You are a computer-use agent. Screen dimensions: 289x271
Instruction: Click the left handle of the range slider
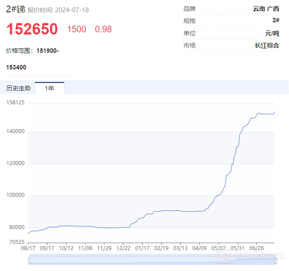coord(29,261)
